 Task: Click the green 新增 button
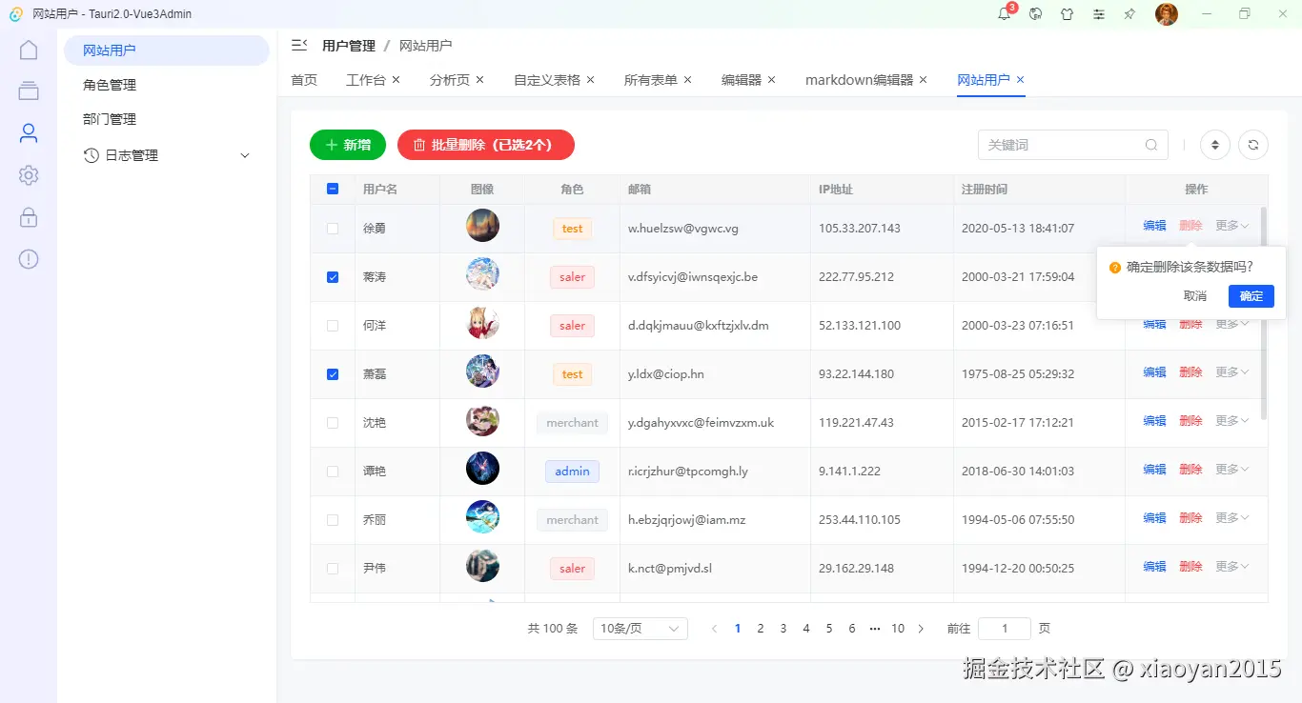[x=347, y=144]
